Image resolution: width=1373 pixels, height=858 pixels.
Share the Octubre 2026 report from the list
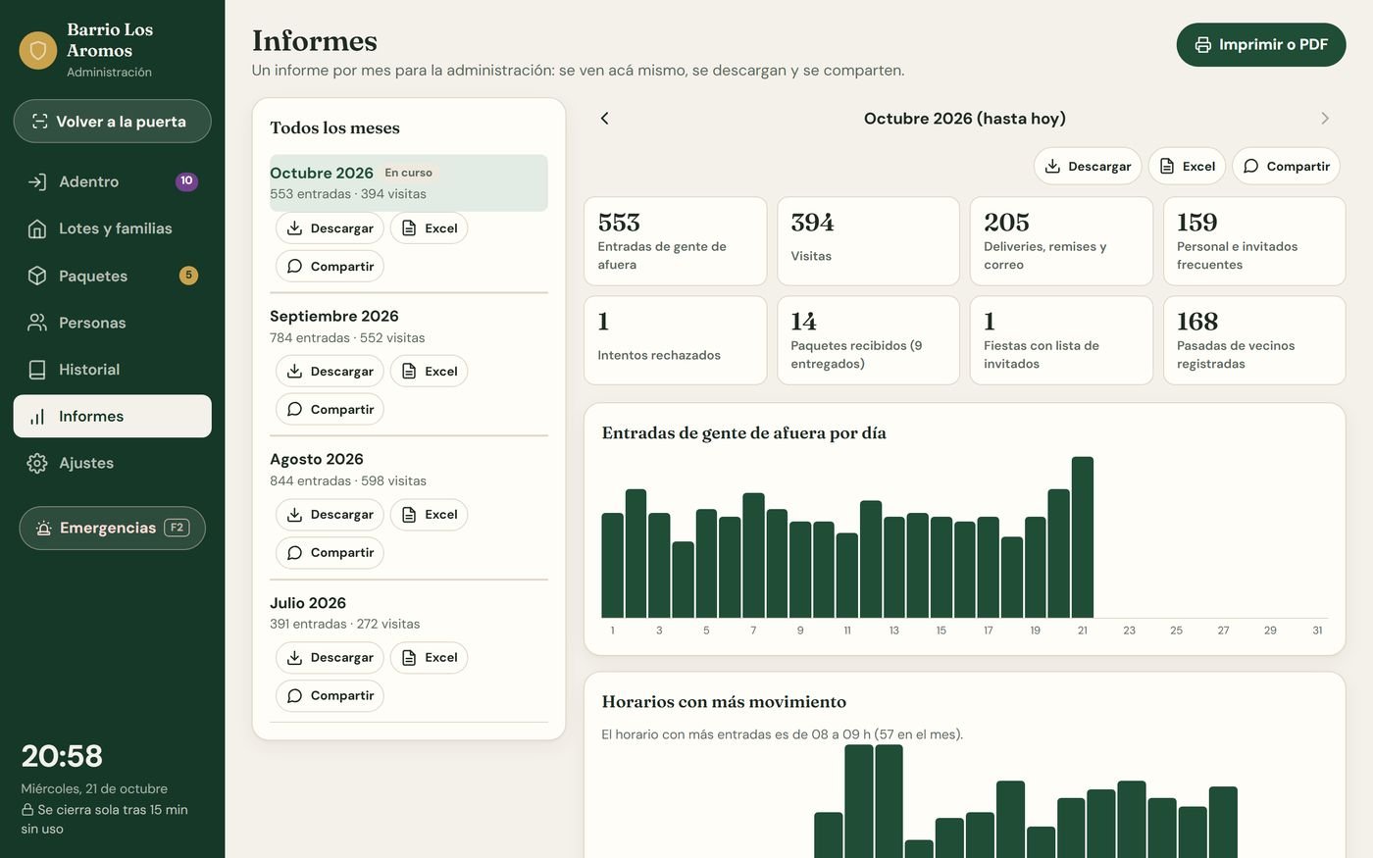pyautogui.click(x=330, y=267)
